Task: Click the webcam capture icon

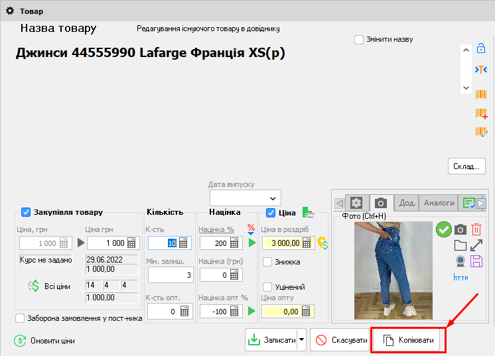Action: click(x=460, y=261)
